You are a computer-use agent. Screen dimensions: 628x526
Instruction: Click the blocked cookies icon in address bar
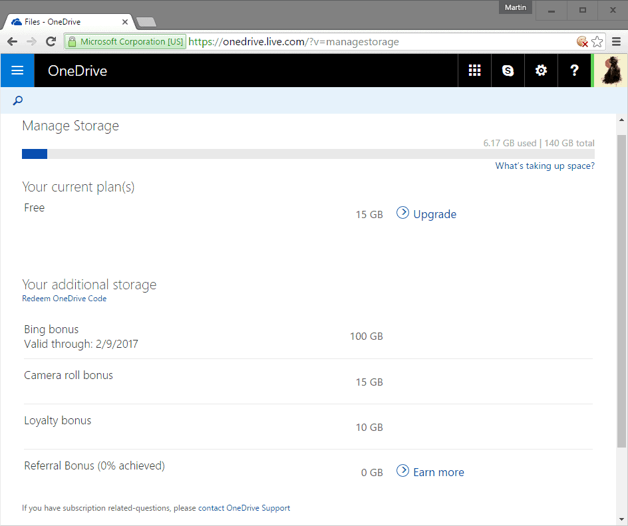(x=582, y=41)
